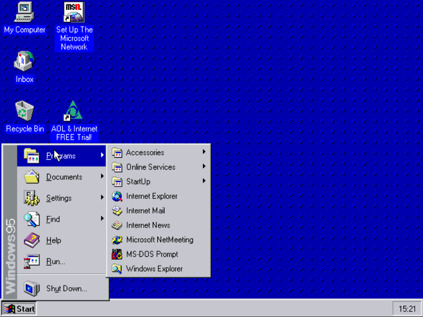Expand the Online Services submenu arrow
The image size is (423, 317).
[204, 166]
